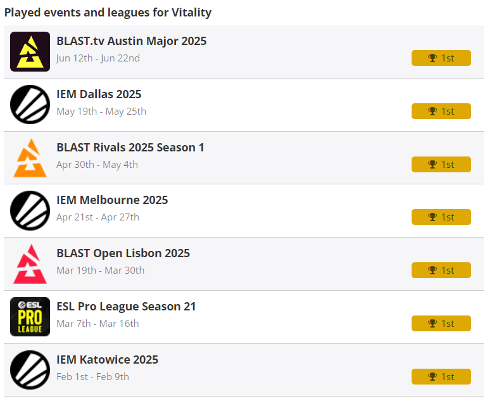View ESL Pro League Season 21 event
The width and height of the screenshot is (492, 401).
point(126,307)
